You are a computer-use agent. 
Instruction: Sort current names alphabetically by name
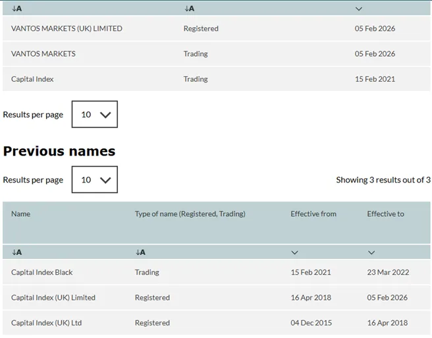click(17, 9)
